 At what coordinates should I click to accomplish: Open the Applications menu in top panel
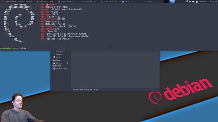10,1
